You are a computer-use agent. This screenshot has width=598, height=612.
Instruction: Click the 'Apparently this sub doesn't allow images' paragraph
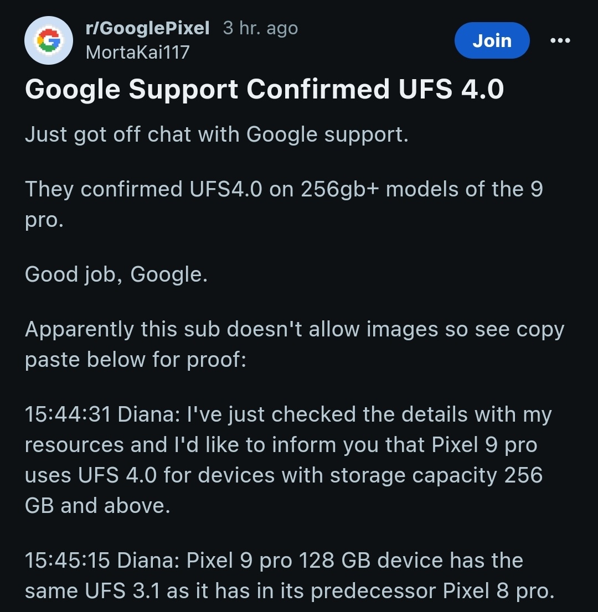pyautogui.click(x=295, y=344)
